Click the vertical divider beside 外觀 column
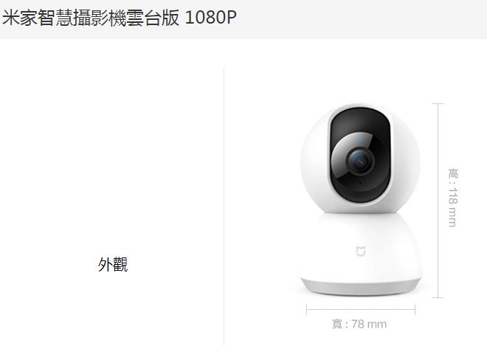487x346 pixels. point(224,207)
